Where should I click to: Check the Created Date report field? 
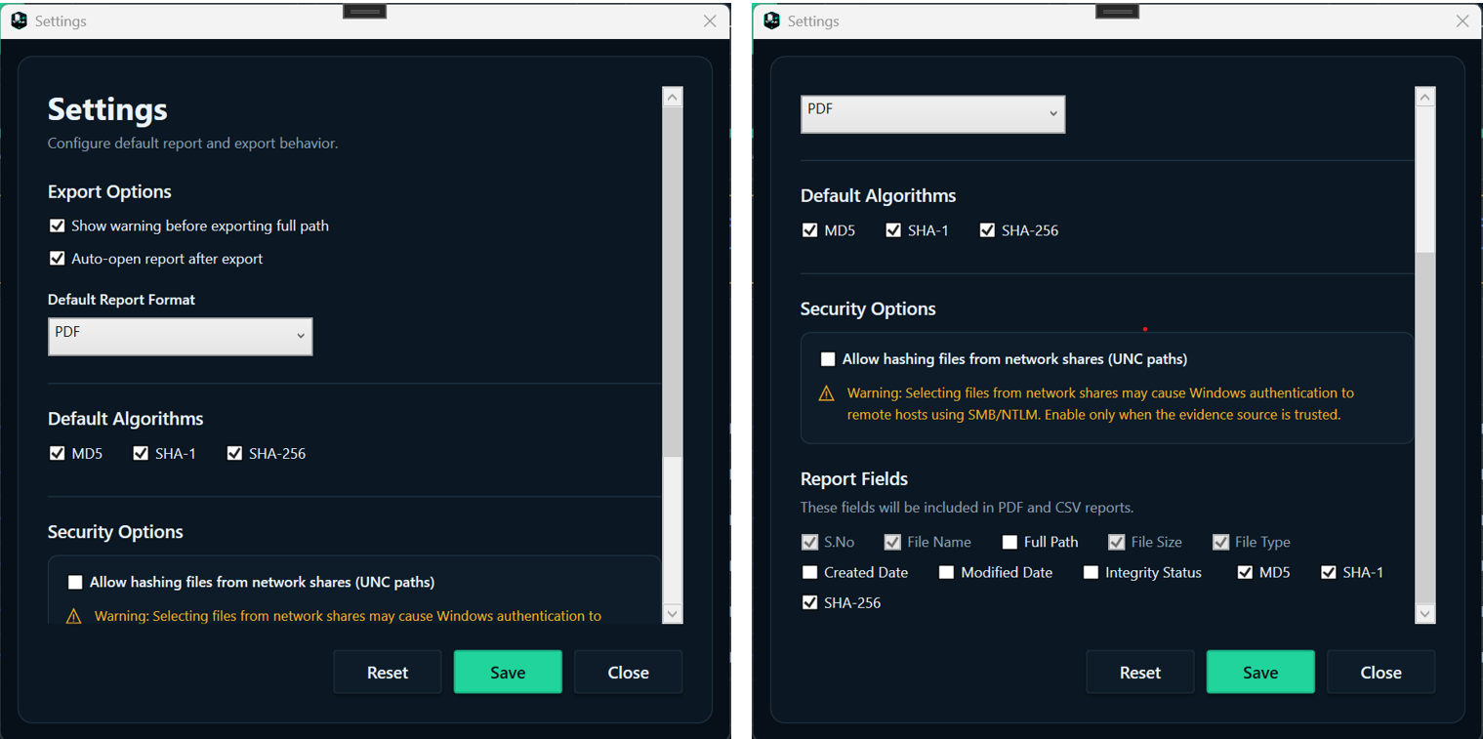tap(809, 572)
